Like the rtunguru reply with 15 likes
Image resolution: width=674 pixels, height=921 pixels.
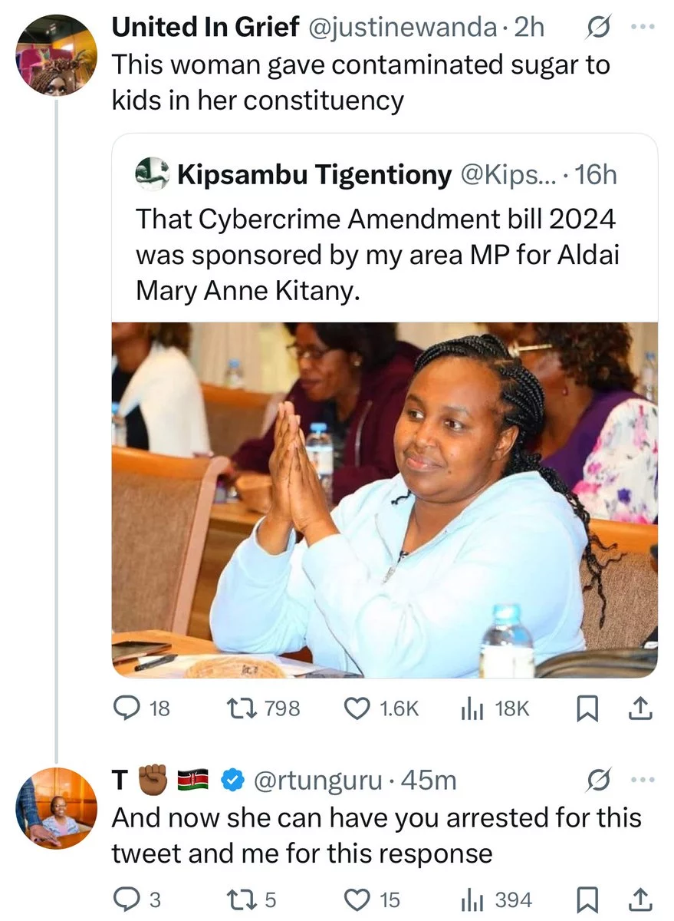click(x=356, y=899)
